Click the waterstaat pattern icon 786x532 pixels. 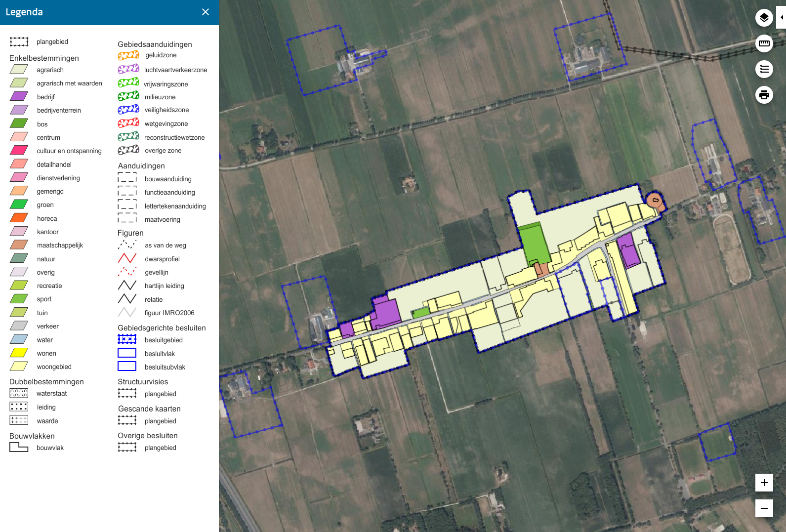[x=19, y=393]
